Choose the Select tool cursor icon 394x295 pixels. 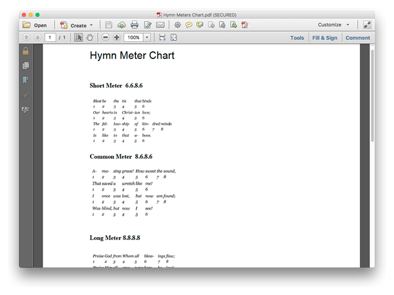tap(78, 37)
